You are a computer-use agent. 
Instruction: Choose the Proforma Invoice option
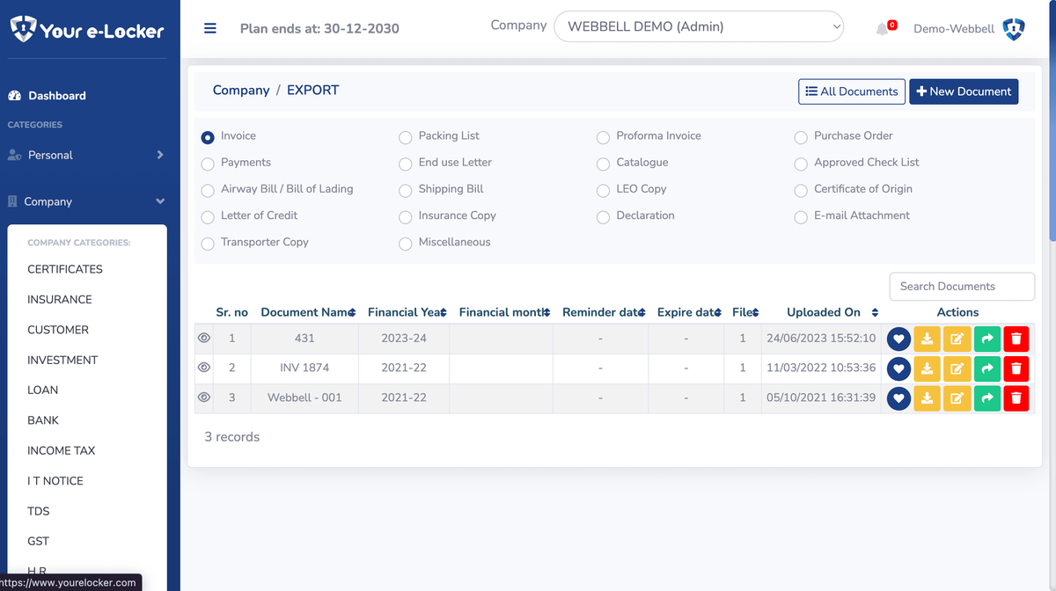(603, 137)
